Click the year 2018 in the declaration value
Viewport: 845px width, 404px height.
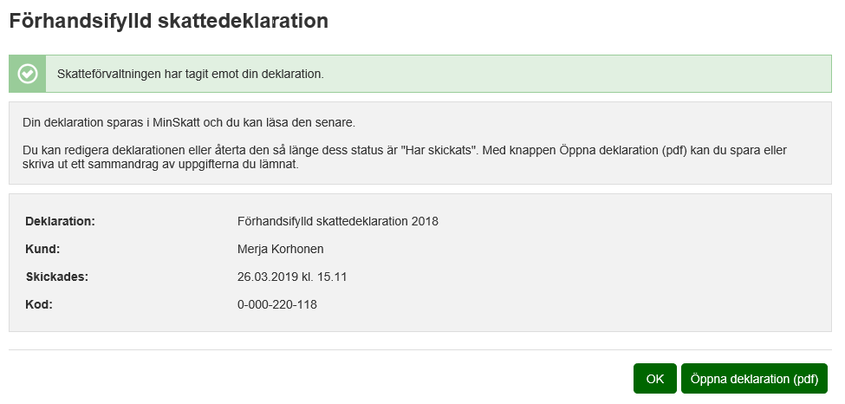pos(425,221)
